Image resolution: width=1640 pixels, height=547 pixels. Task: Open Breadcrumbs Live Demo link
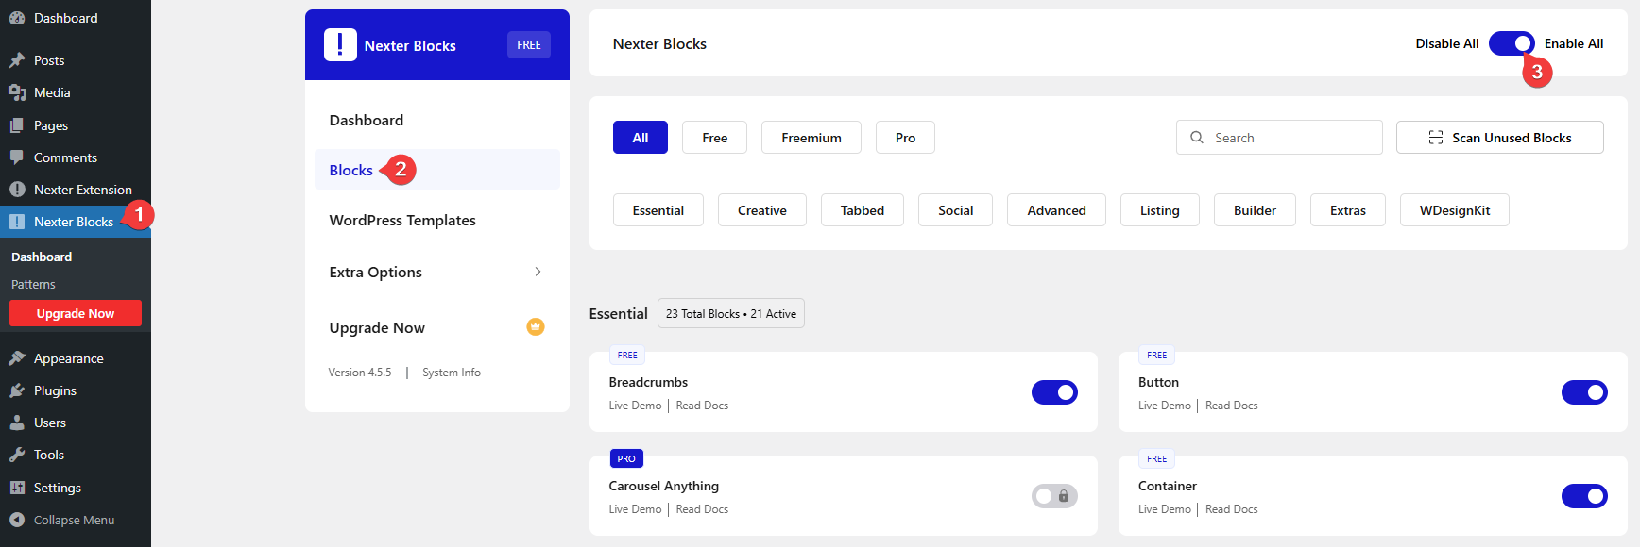click(x=635, y=406)
